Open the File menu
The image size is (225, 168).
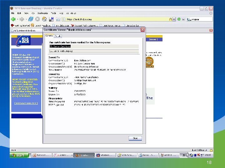tap(12, 13)
